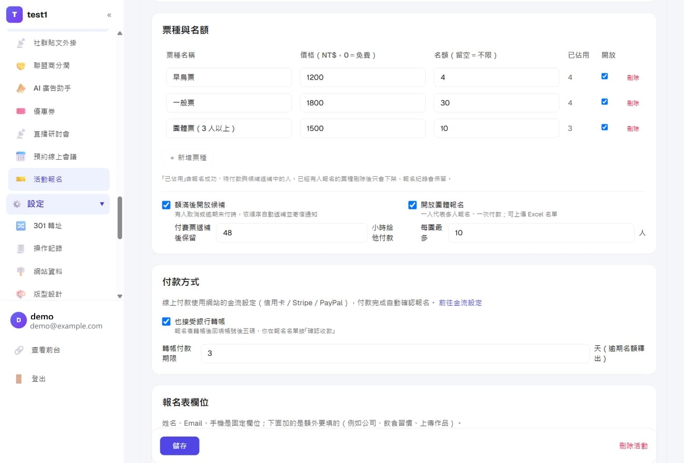Click the 直播研討會 icon
The height and width of the screenshot is (463, 684).
click(21, 134)
